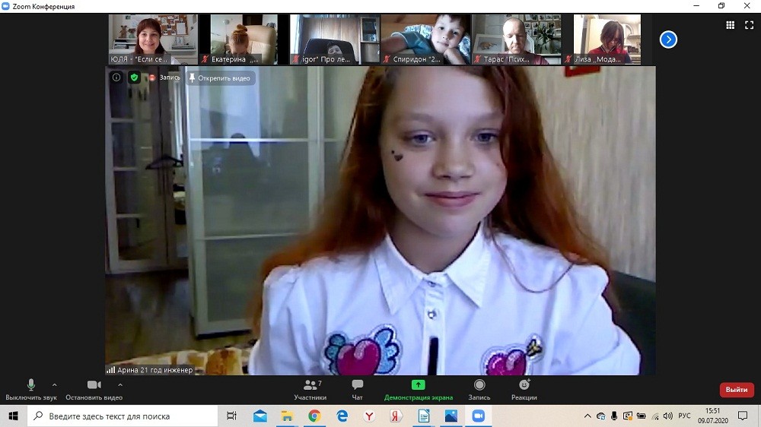Open the Чат chat panel
Screen dimensions: 761x427
click(x=357, y=389)
